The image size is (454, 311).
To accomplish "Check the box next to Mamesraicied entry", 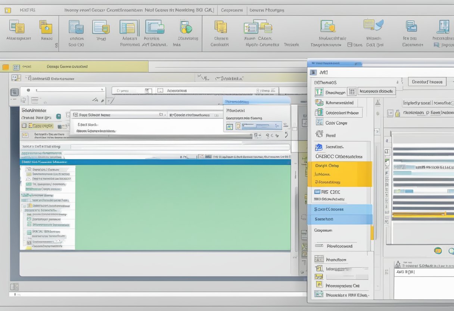I will tap(320, 102).
